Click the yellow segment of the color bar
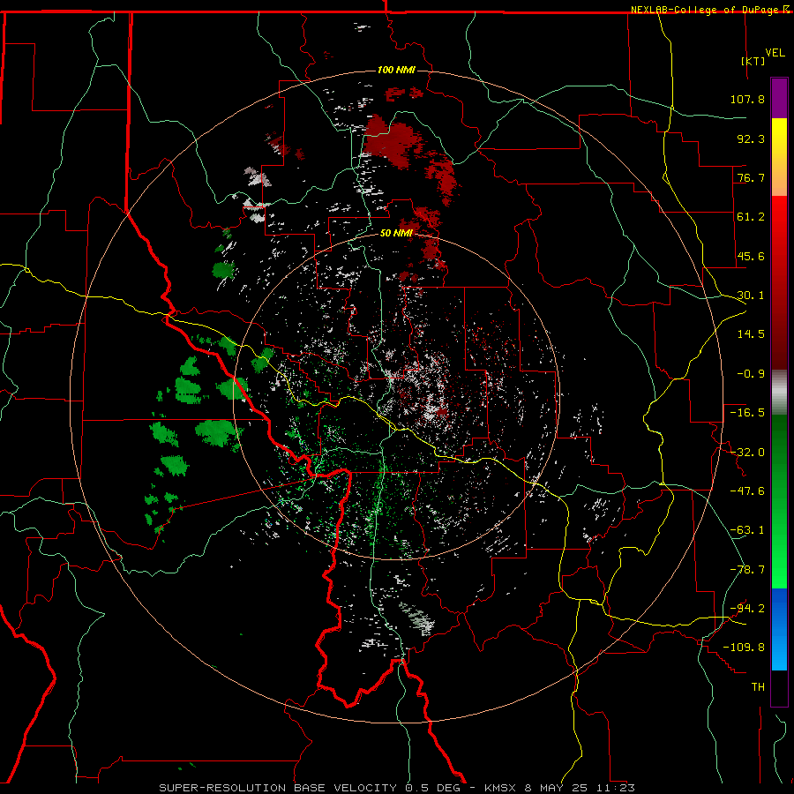794x794 pixels. 779,157
